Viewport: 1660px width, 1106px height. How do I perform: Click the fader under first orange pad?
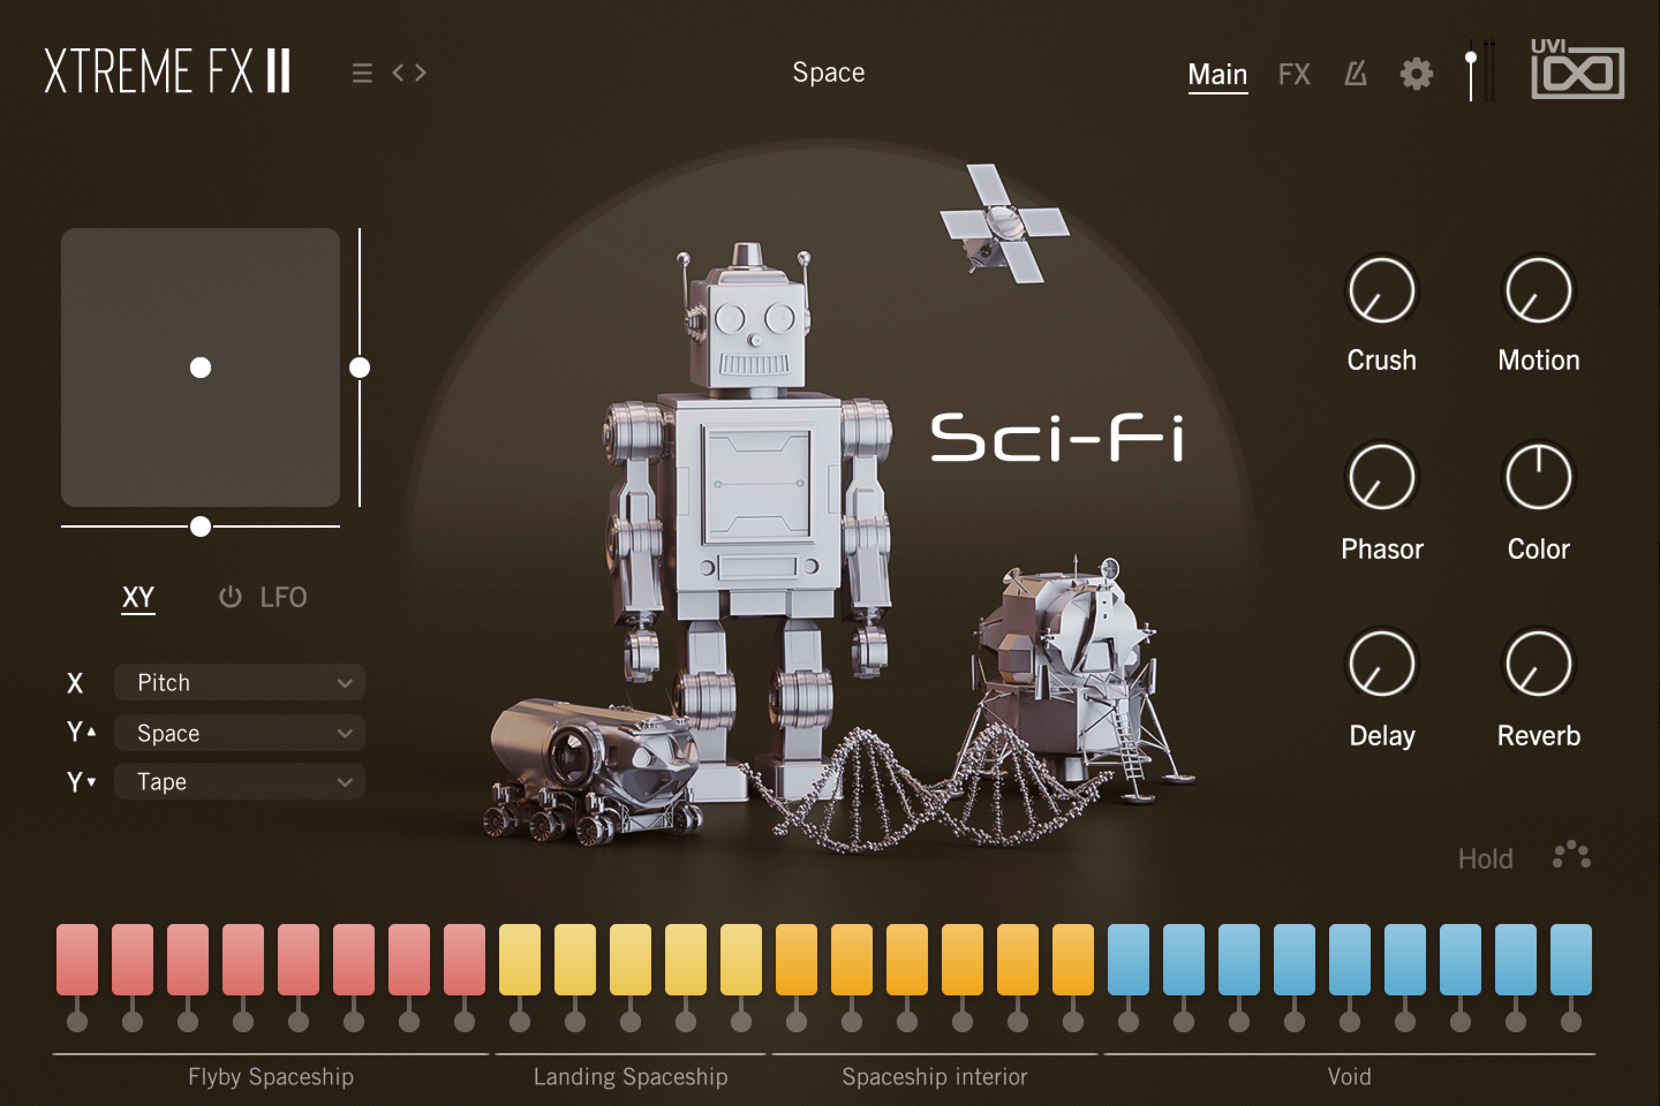pos(796,1021)
